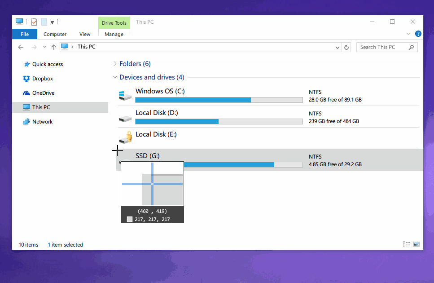Viewport: 434px width, 283px height.
Task: Toggle the ribbon expansion chevron
Action: pos(408,33)
